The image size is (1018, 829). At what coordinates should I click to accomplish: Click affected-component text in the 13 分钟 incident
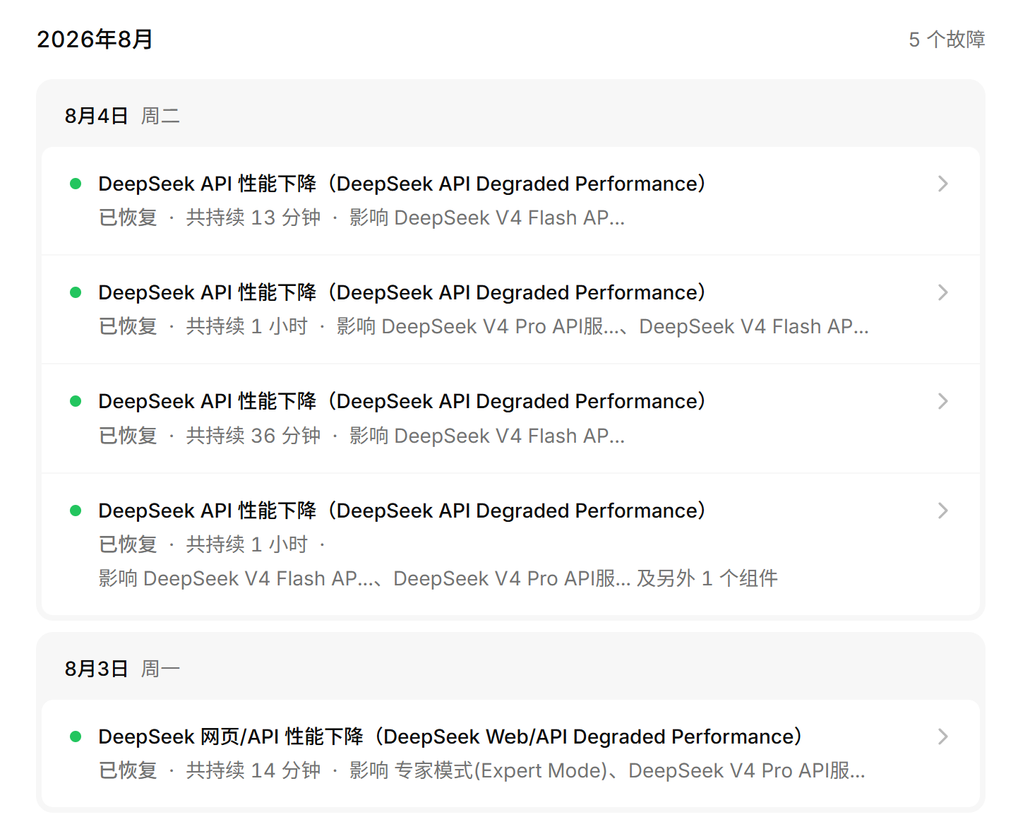[x=487, y=217]
